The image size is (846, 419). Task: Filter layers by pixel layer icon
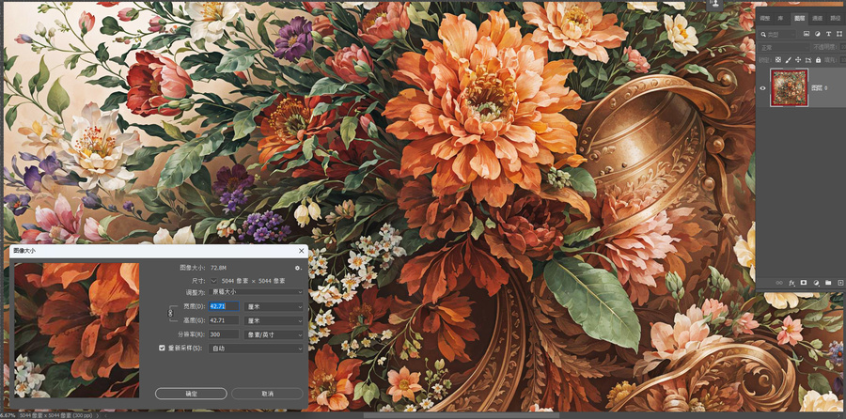click(x=807, y=34)
